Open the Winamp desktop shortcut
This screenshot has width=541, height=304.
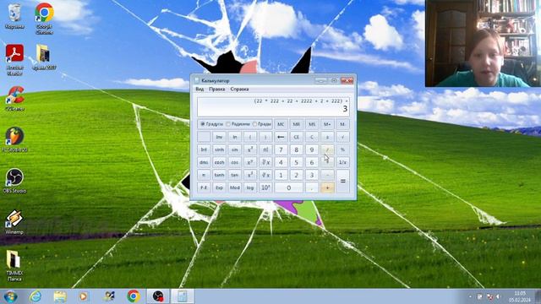click(14, 222)
